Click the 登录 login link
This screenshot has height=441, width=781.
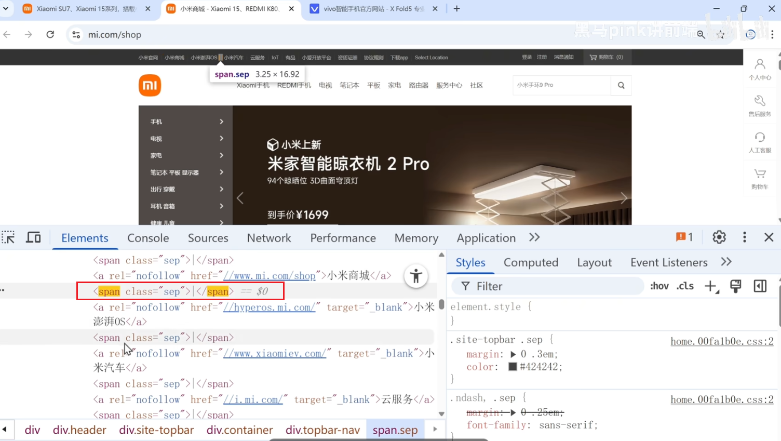[527, 57]
